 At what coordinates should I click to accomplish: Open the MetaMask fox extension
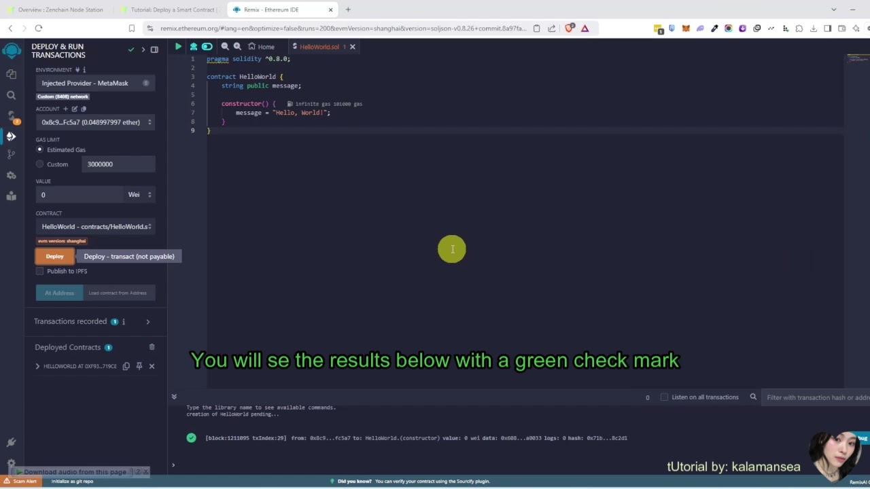[x=686, y=29]
